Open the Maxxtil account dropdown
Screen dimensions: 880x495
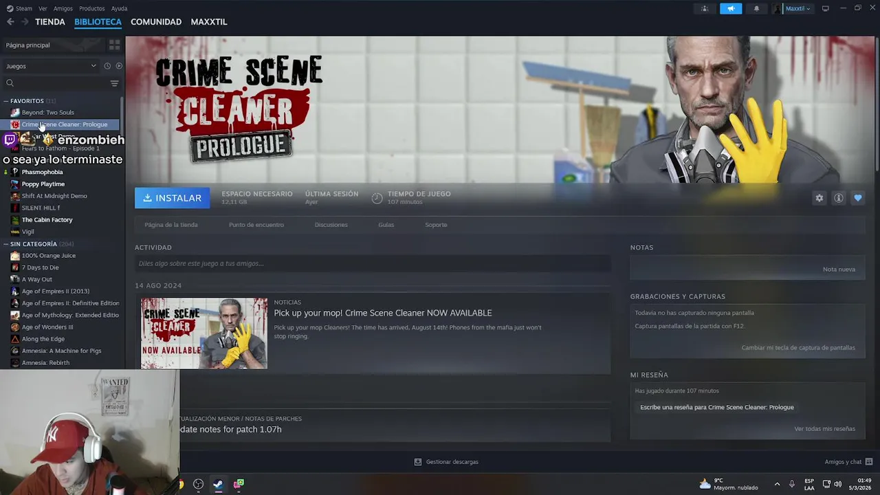coord(797,8)
